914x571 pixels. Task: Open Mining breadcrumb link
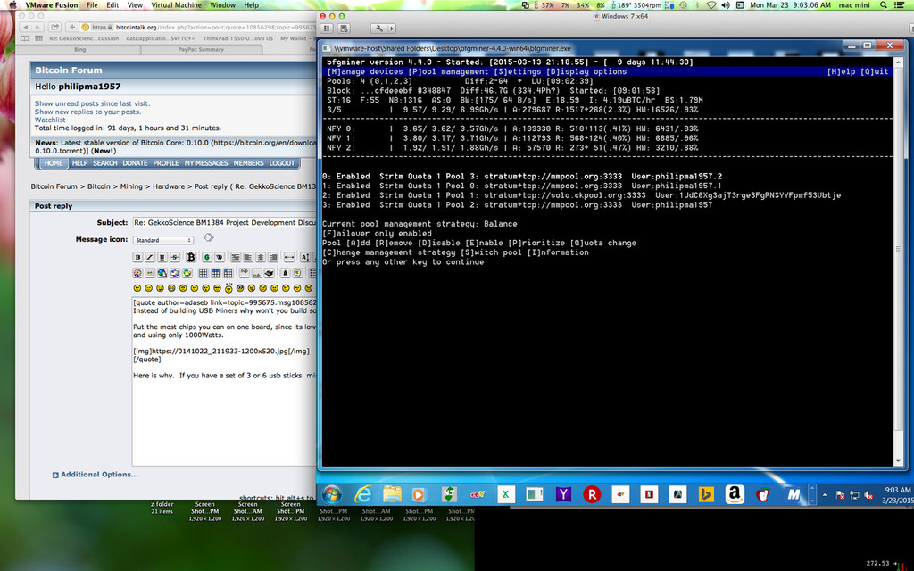click(131, 186)
